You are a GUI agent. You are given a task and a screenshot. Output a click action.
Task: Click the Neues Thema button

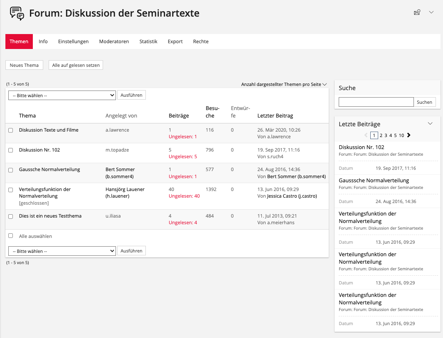[x=24, y=65]
